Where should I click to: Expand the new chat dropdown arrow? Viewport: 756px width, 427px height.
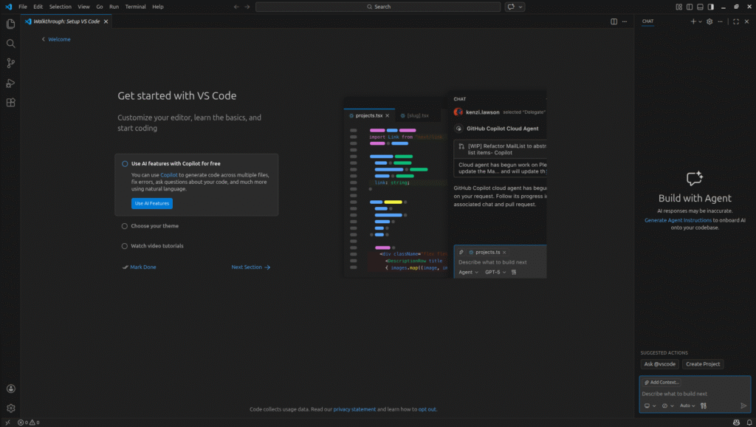point(701,21)
